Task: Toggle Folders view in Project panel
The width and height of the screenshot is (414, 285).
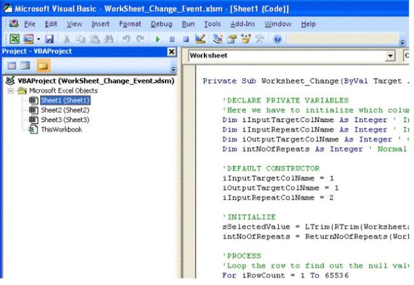Action: tap(43, 65)
